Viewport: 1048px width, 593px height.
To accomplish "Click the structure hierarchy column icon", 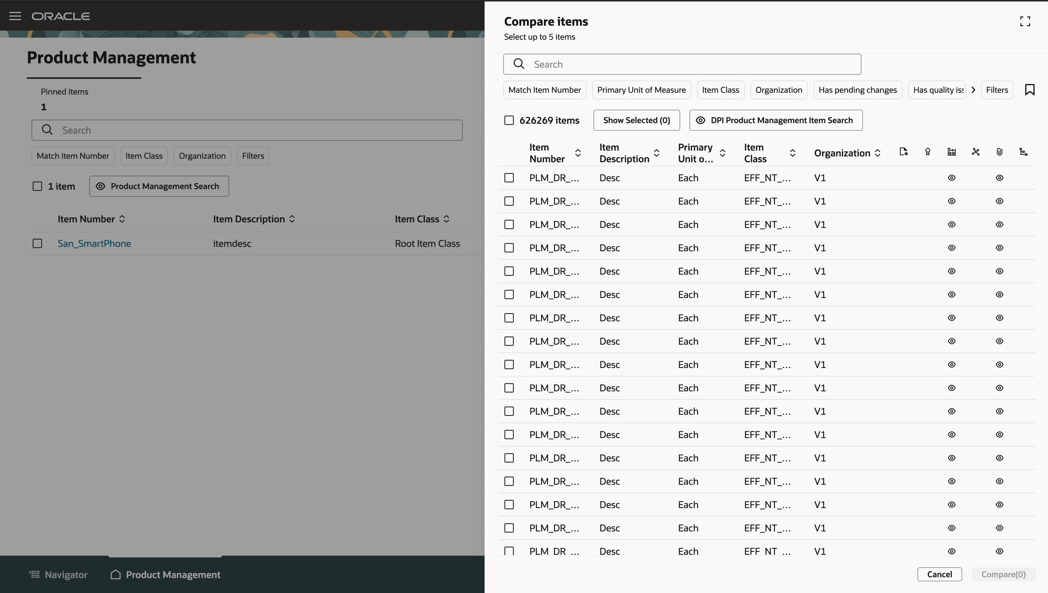I will click(1023, 152).
